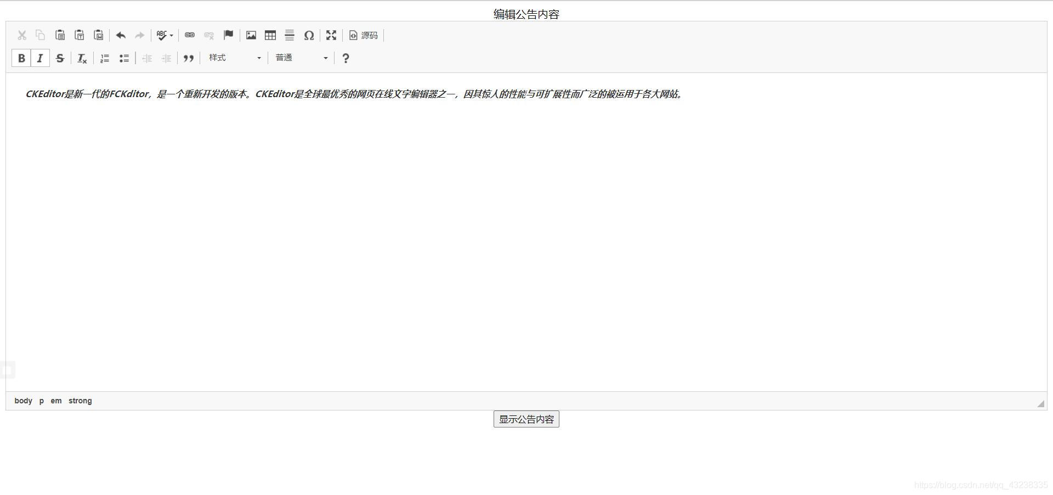The height and width of the screenshot is (495, 1053).
Task: Insert an image into the announcement
Action: [251, 35]
